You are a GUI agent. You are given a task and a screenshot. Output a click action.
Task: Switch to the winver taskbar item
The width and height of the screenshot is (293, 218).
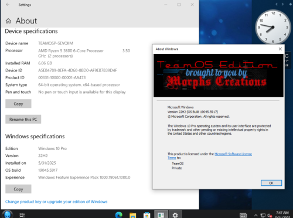[x=161, y=214]
